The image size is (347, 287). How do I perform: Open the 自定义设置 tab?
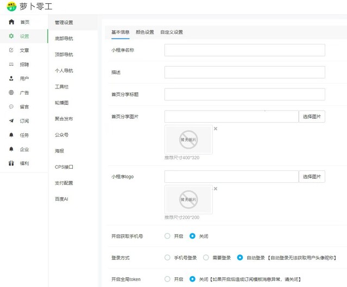(171, 32)
